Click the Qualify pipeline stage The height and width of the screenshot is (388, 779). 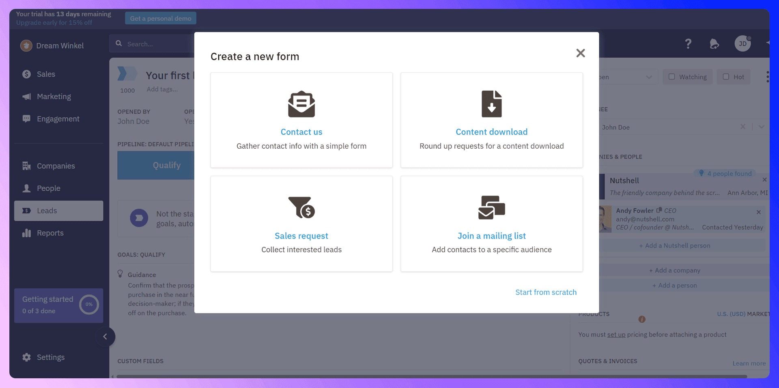(x=156, y=165)
